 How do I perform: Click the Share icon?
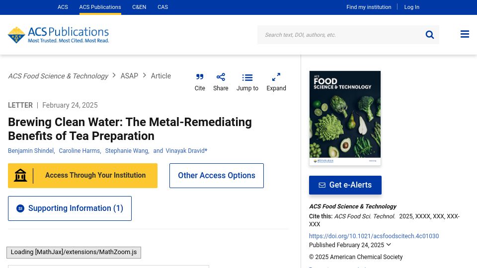[x=221, y=77]
